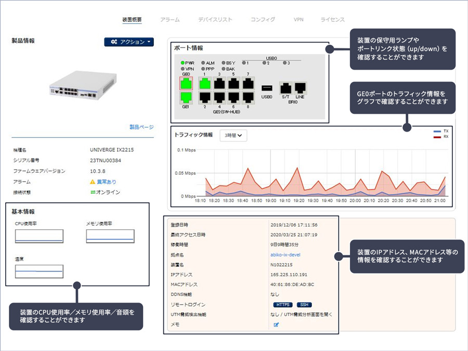The image size is (468, 351).
Task: Click the BAK lamp indicator
Action: pos(223,69)
